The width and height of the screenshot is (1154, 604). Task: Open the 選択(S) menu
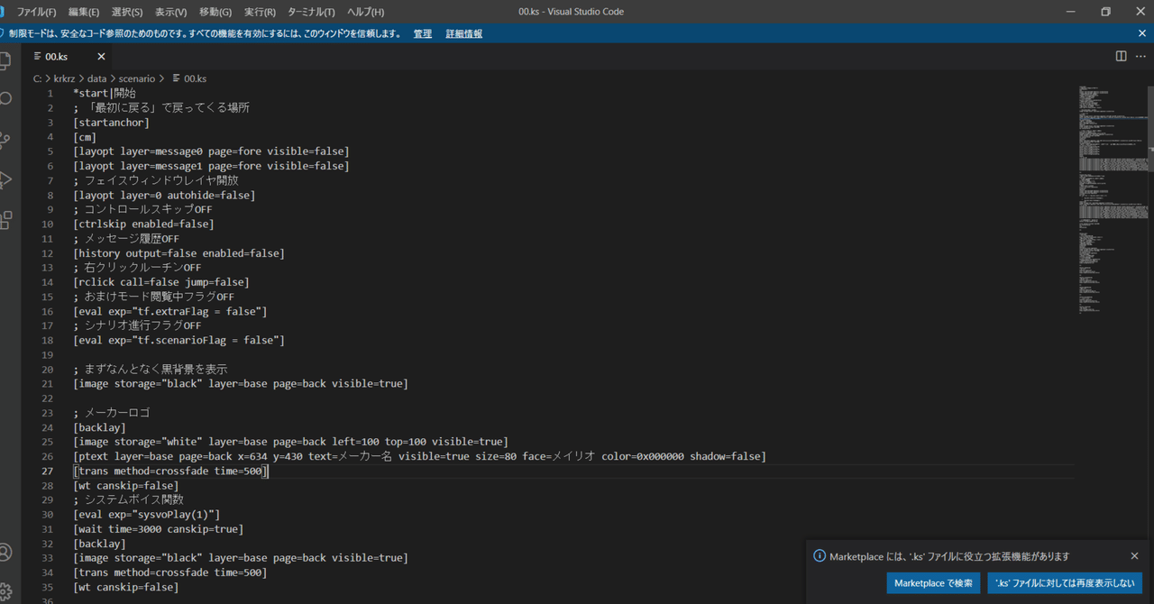click(127, 12)
